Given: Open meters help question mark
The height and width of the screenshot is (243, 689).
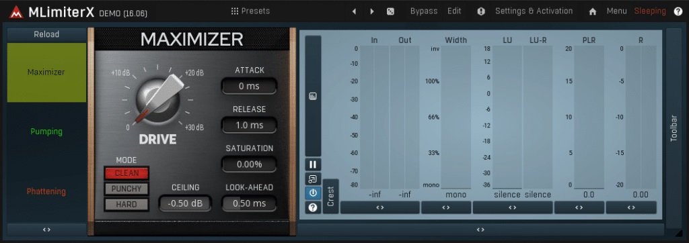Looking at the screenshot, I should click(313, 207).
